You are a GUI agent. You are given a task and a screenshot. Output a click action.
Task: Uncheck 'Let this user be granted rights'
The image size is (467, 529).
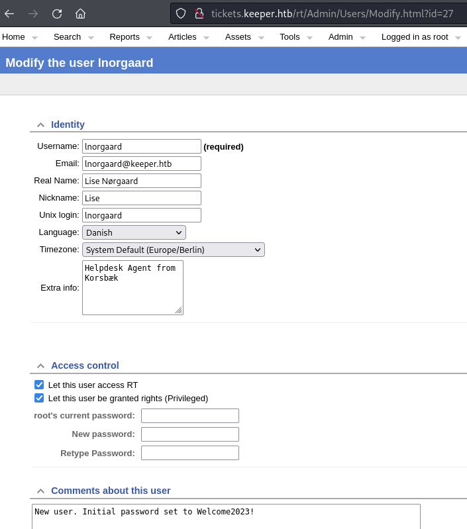point(39,398)
